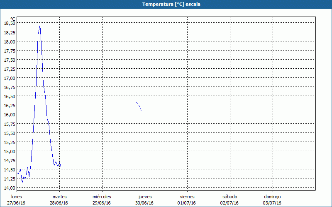
Task: Click the 16,25 y-axis tick label
Action: (10, 105)
